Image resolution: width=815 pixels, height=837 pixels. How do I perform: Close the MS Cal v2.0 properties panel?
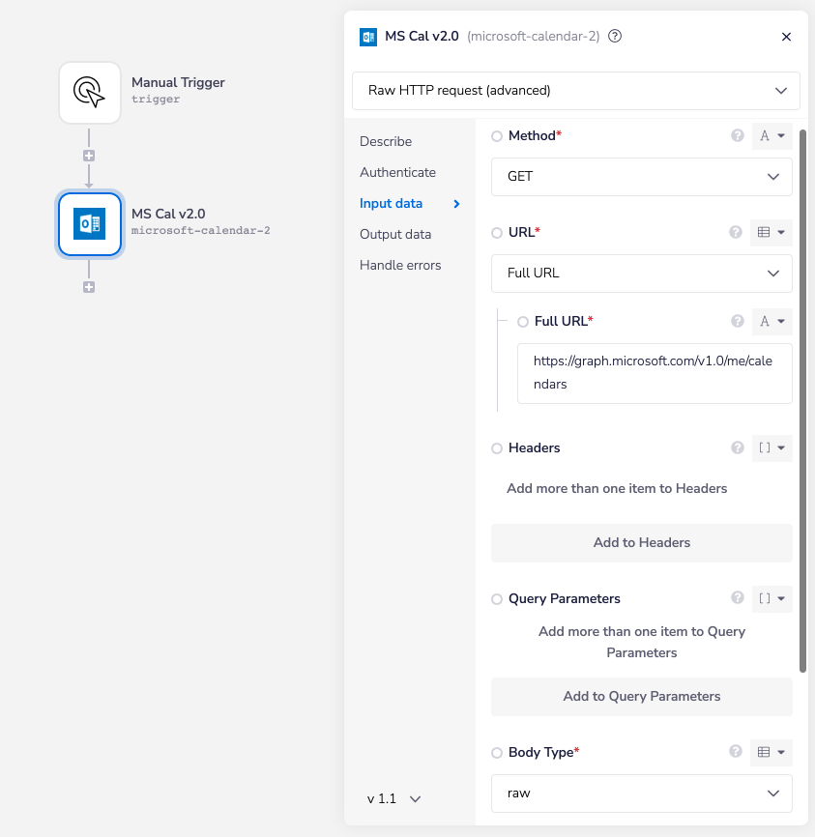pos(786,37)
